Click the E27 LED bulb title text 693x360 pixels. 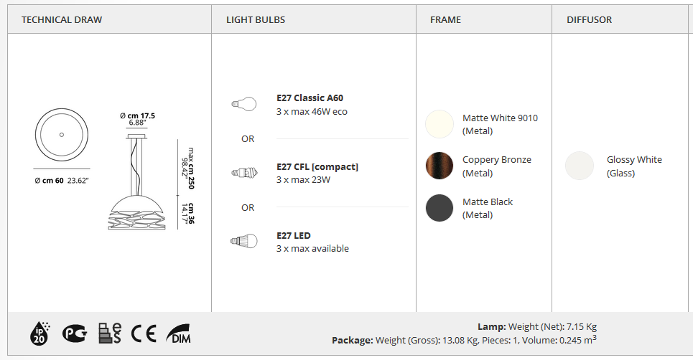294,236
